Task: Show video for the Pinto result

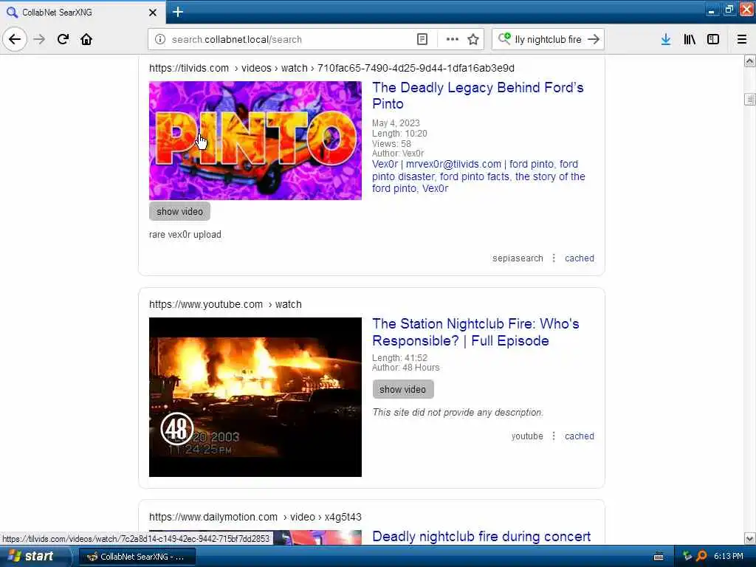Action: tap(179, 211)
